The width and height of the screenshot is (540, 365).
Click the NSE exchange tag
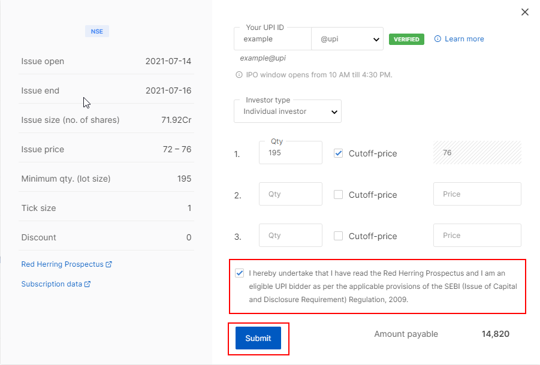point(96,31)
